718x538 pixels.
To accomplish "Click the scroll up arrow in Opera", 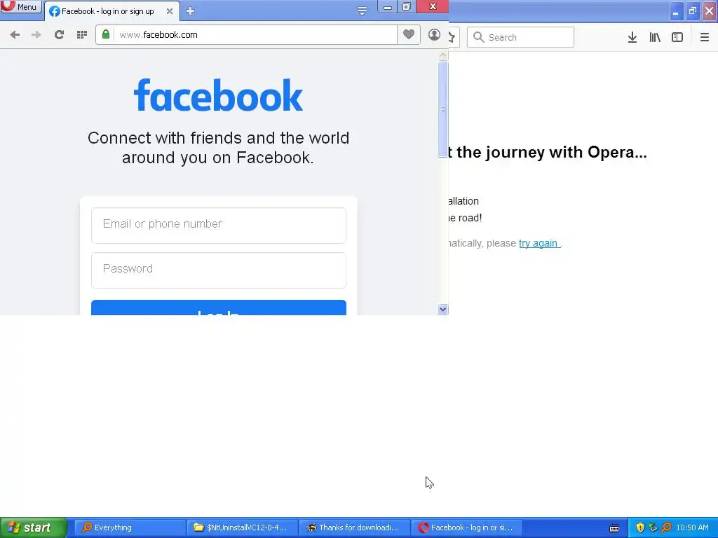I will 443,56.
